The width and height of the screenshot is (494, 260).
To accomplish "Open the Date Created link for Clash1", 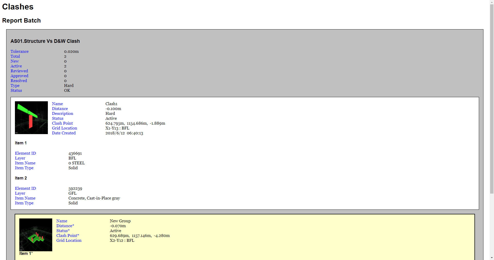I will [x=64, y=133].
